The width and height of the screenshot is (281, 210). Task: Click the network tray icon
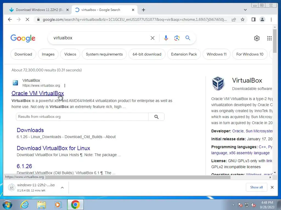(247, 205)
